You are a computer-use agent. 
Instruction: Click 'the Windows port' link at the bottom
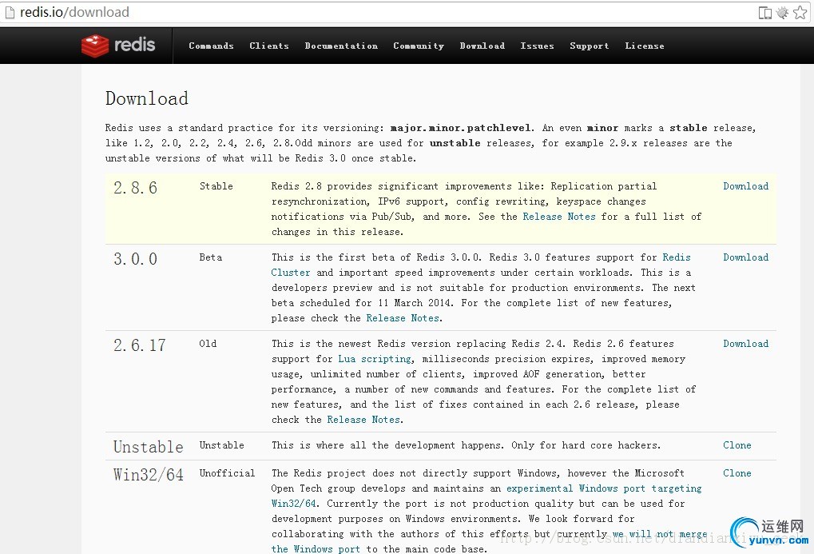316,548
